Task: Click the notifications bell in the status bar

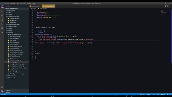Action: [170, 94]
